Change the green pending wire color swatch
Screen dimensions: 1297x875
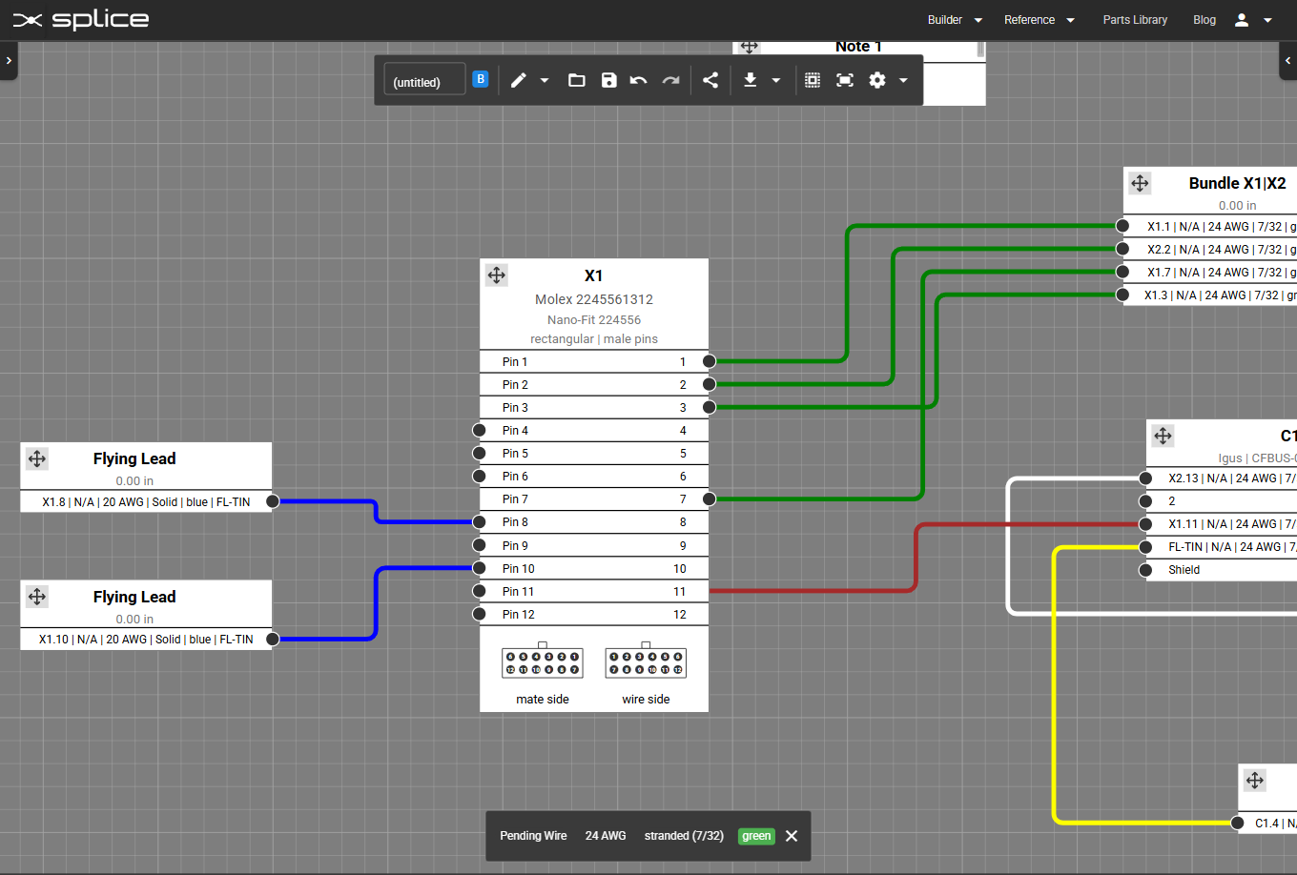(x=756, y=836)
